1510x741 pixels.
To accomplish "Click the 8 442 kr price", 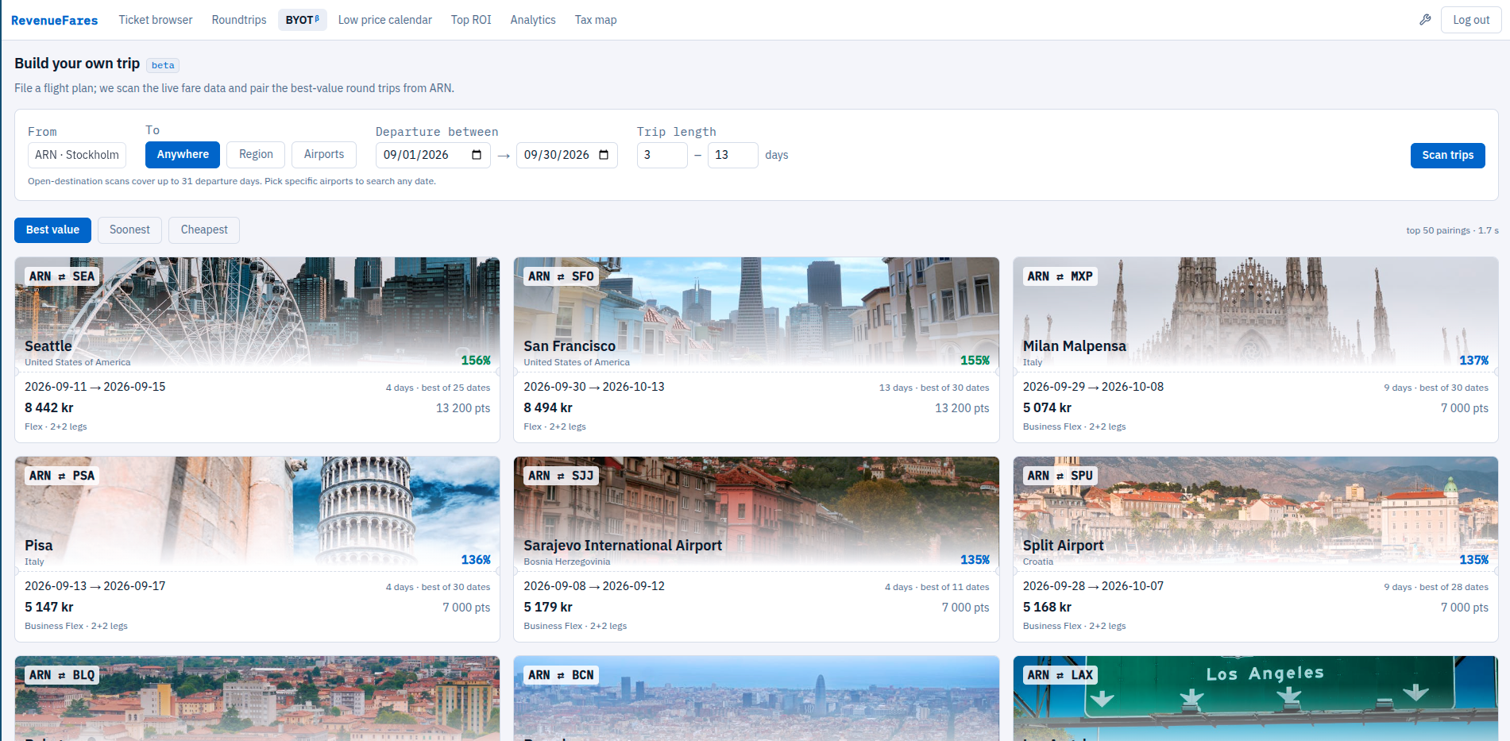I will tap(49, 407).
